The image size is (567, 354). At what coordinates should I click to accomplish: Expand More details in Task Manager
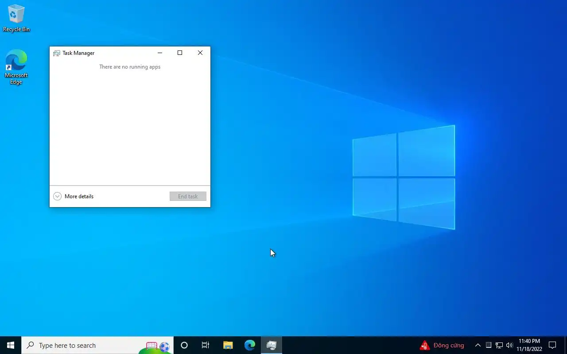click(x=74, y=196)
